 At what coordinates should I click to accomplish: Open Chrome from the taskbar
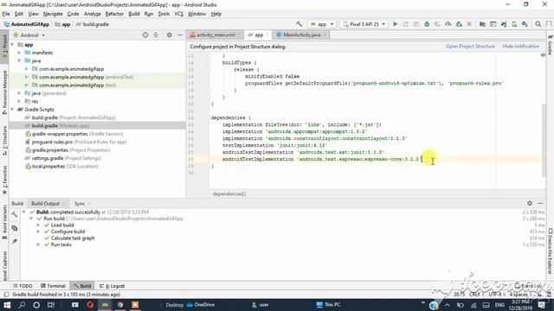coord(120,305)
